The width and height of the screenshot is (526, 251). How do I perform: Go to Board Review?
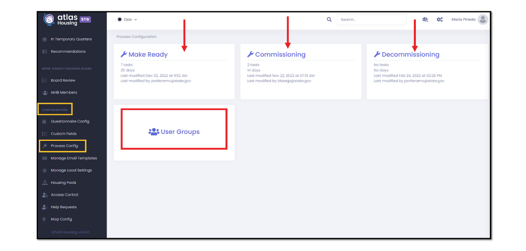63,81
